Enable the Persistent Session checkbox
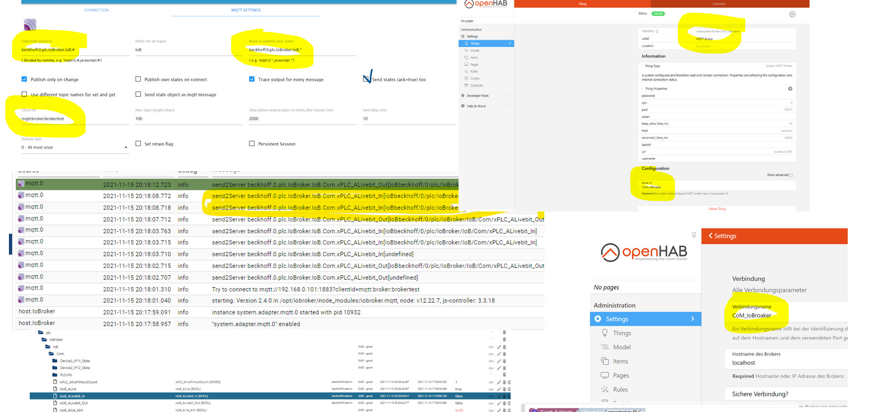The width and height of the screenshot is (874, 412). [252, 144]
